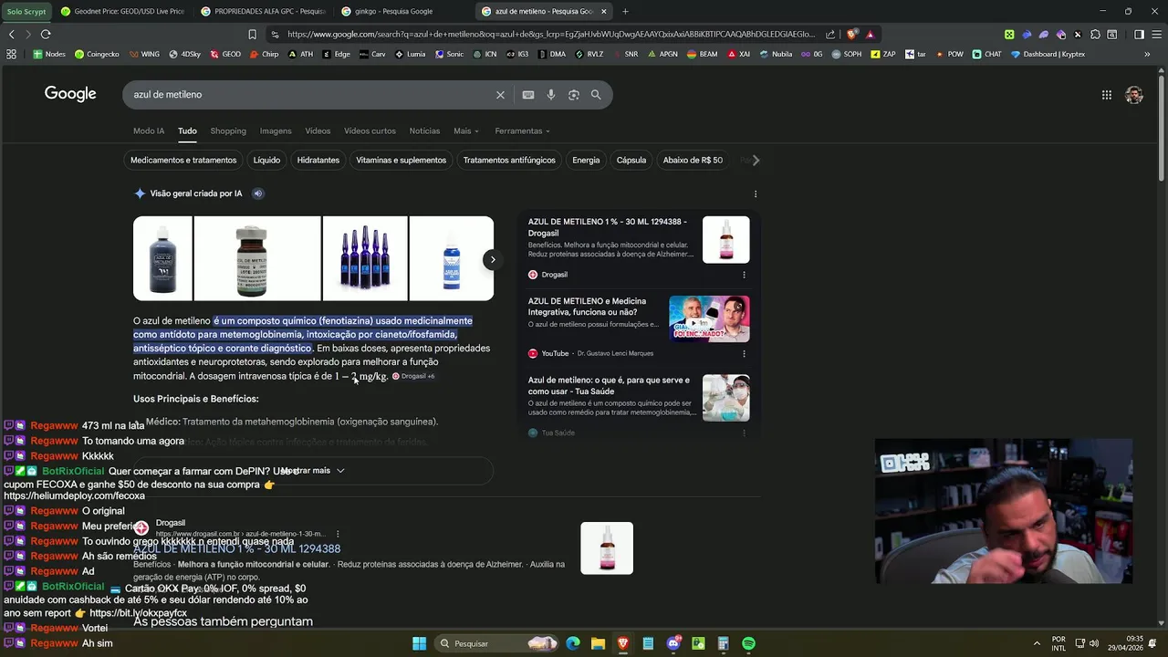Screen dimensions: 1168x657
Task: Filter results by Energia chip
Action: (586, 160)
